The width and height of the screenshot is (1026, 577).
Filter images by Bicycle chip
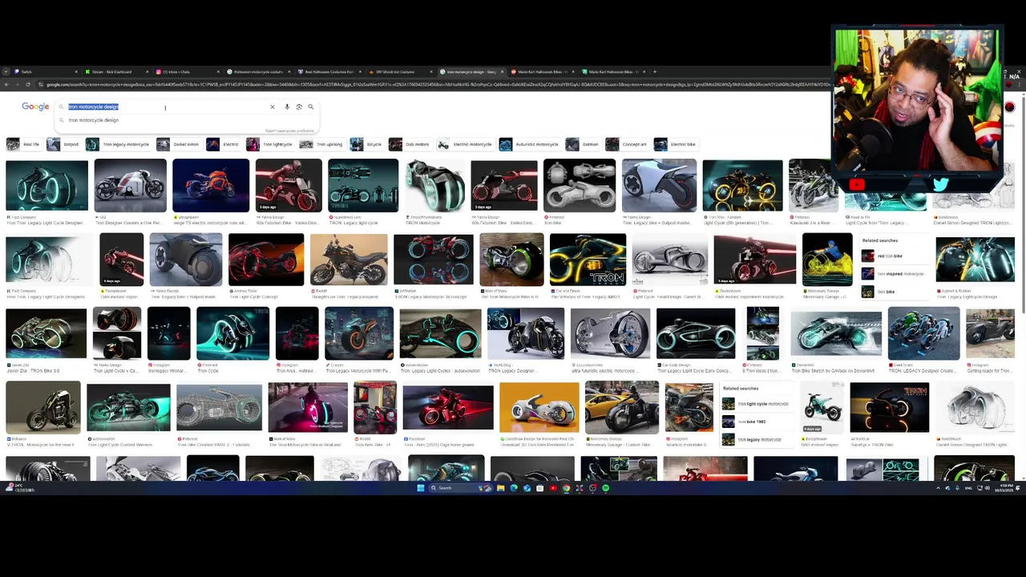tap(366, 144)
